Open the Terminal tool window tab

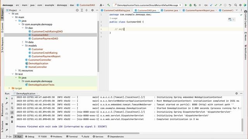(x=72, y=137)
